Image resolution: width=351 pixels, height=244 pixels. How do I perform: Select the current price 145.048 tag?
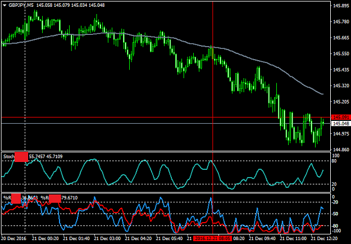click(x=341, y=124)
